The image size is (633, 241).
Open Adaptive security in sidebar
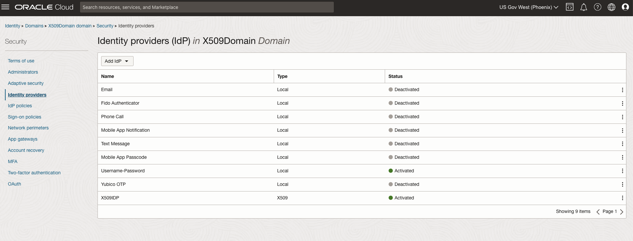tap(26, 83)
